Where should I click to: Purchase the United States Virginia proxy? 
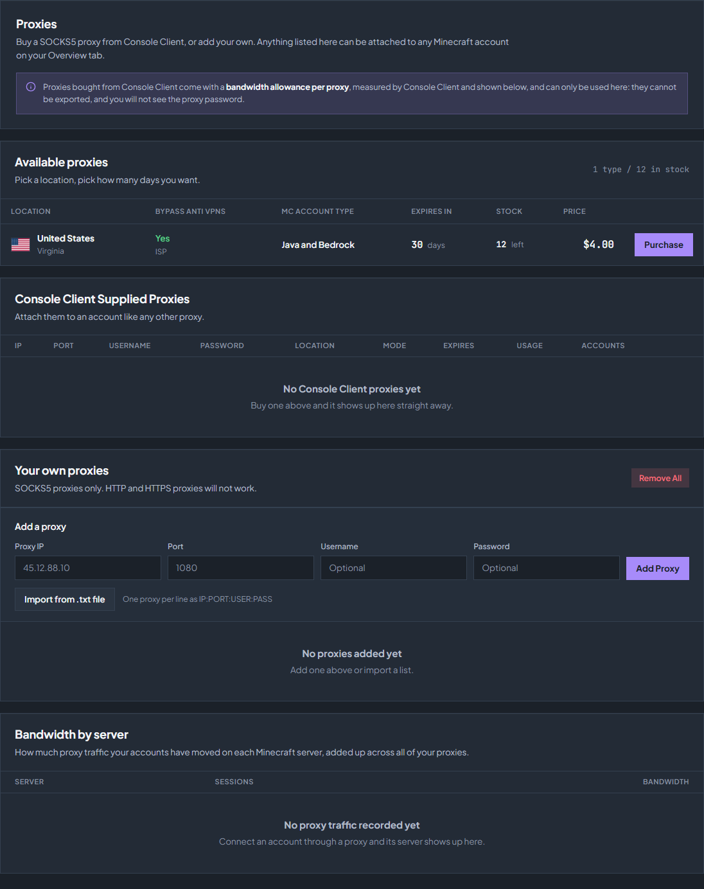[664, 245]
